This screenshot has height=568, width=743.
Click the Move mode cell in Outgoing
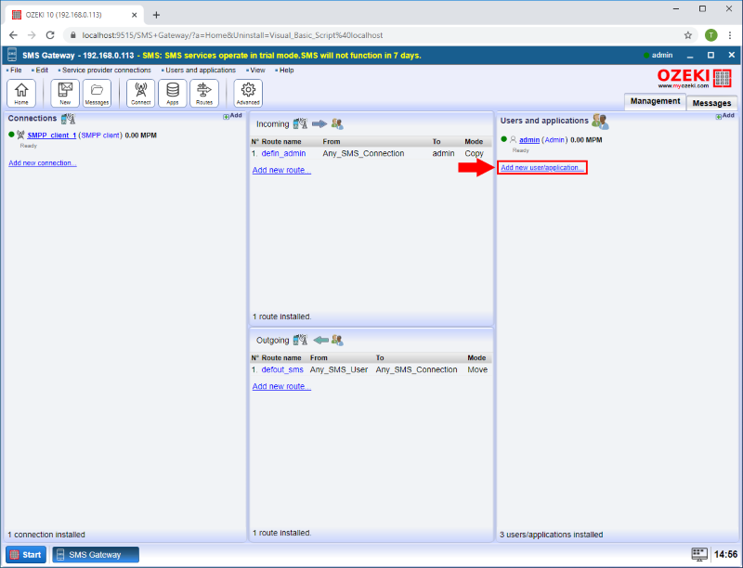pos(477,369)
